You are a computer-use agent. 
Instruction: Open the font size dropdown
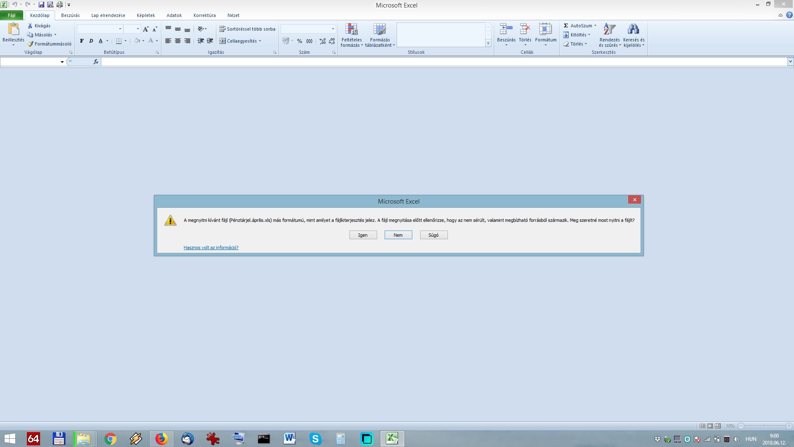pos(138,29)
